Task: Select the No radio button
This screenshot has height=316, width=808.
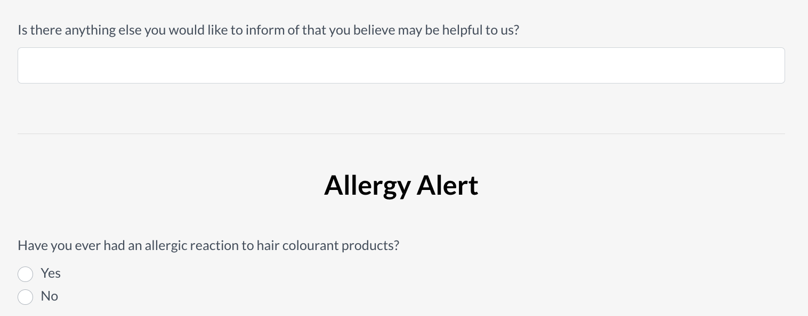Action: tap(26, 297)
